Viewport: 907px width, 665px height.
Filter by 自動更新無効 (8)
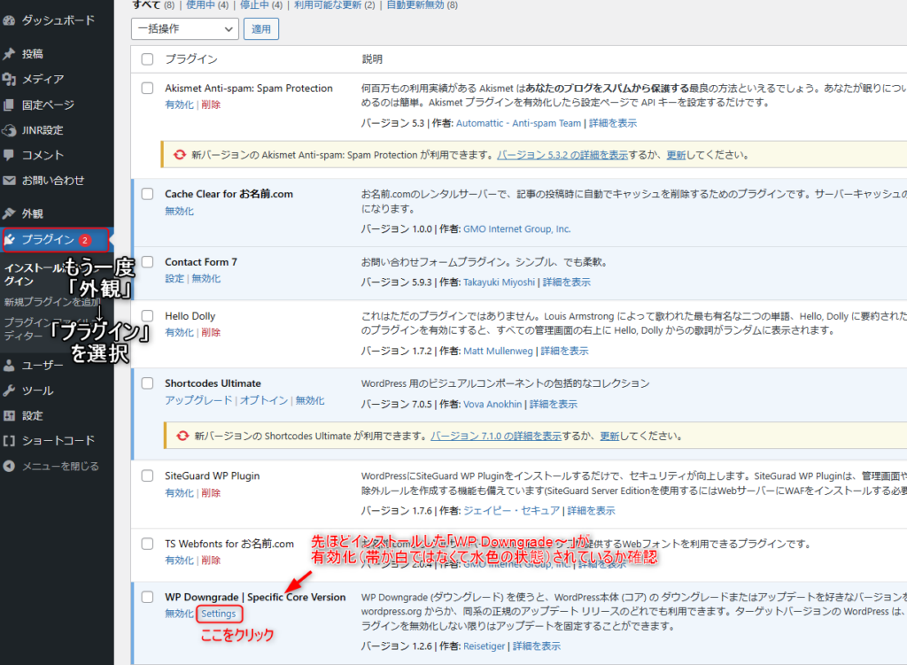(x=422, y=4)
